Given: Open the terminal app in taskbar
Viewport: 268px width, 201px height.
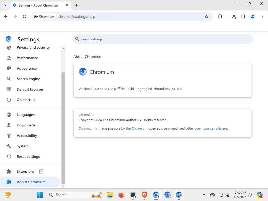Looking at the screenshot, I should (x=133, y=195).
